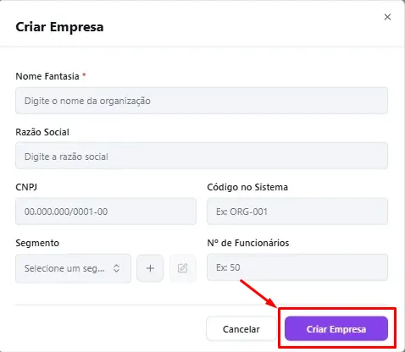Click the Nº de Funcionários label
This screenshot has height=352, width=405.
click(x=248, y=243)
